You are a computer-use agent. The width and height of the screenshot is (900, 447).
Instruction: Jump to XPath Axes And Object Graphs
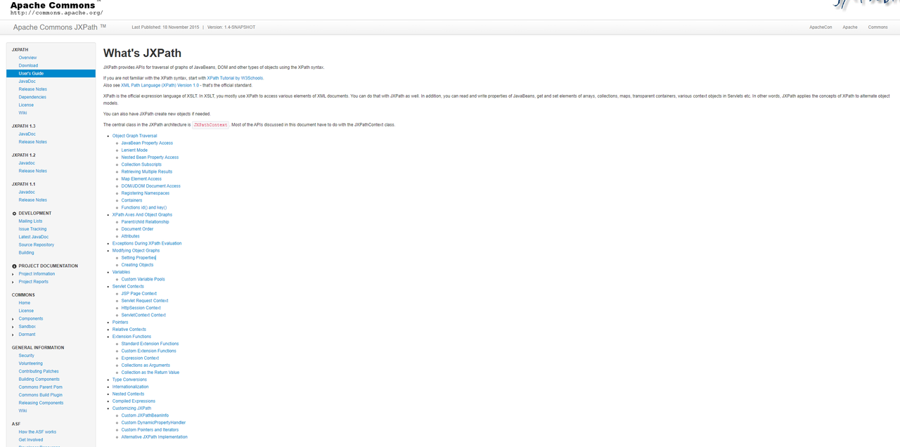(x=142, y=214)
